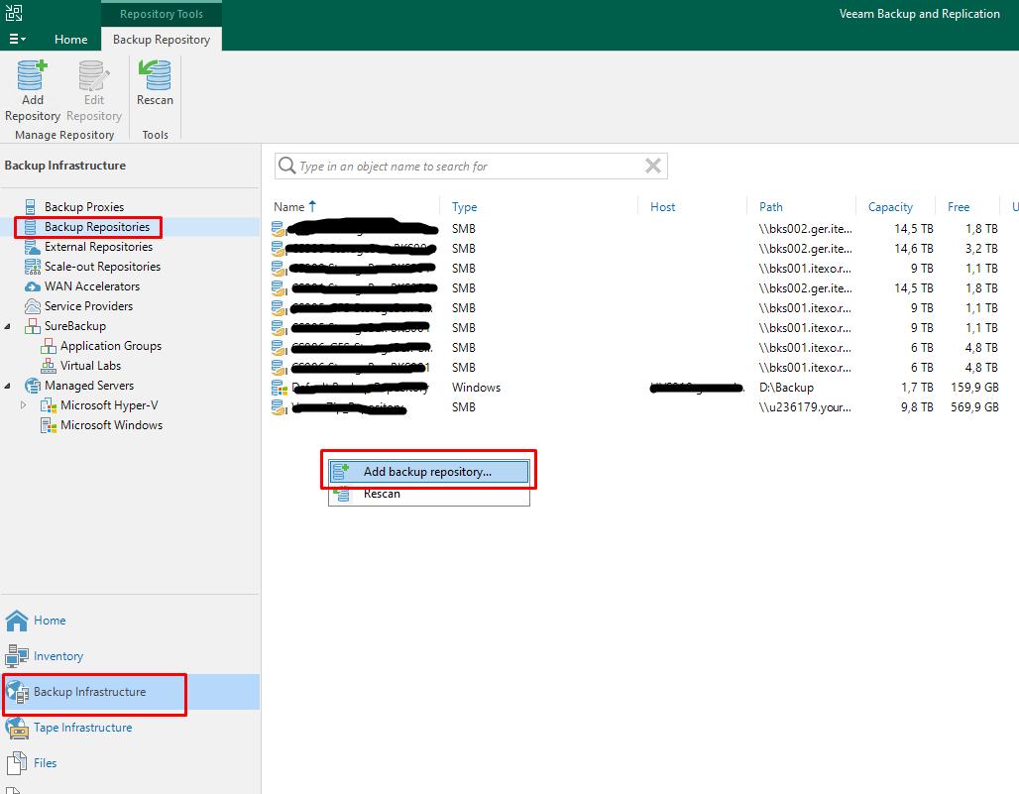
Task: Click the magnifier search icon
Action: [x=286, y=167]
